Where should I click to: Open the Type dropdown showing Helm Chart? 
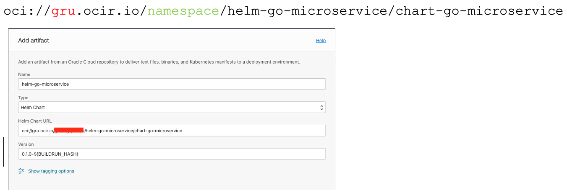(x=172, y=107)
